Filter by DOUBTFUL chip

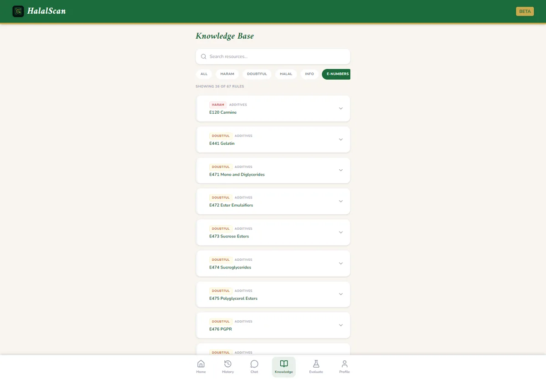(257, 74)
